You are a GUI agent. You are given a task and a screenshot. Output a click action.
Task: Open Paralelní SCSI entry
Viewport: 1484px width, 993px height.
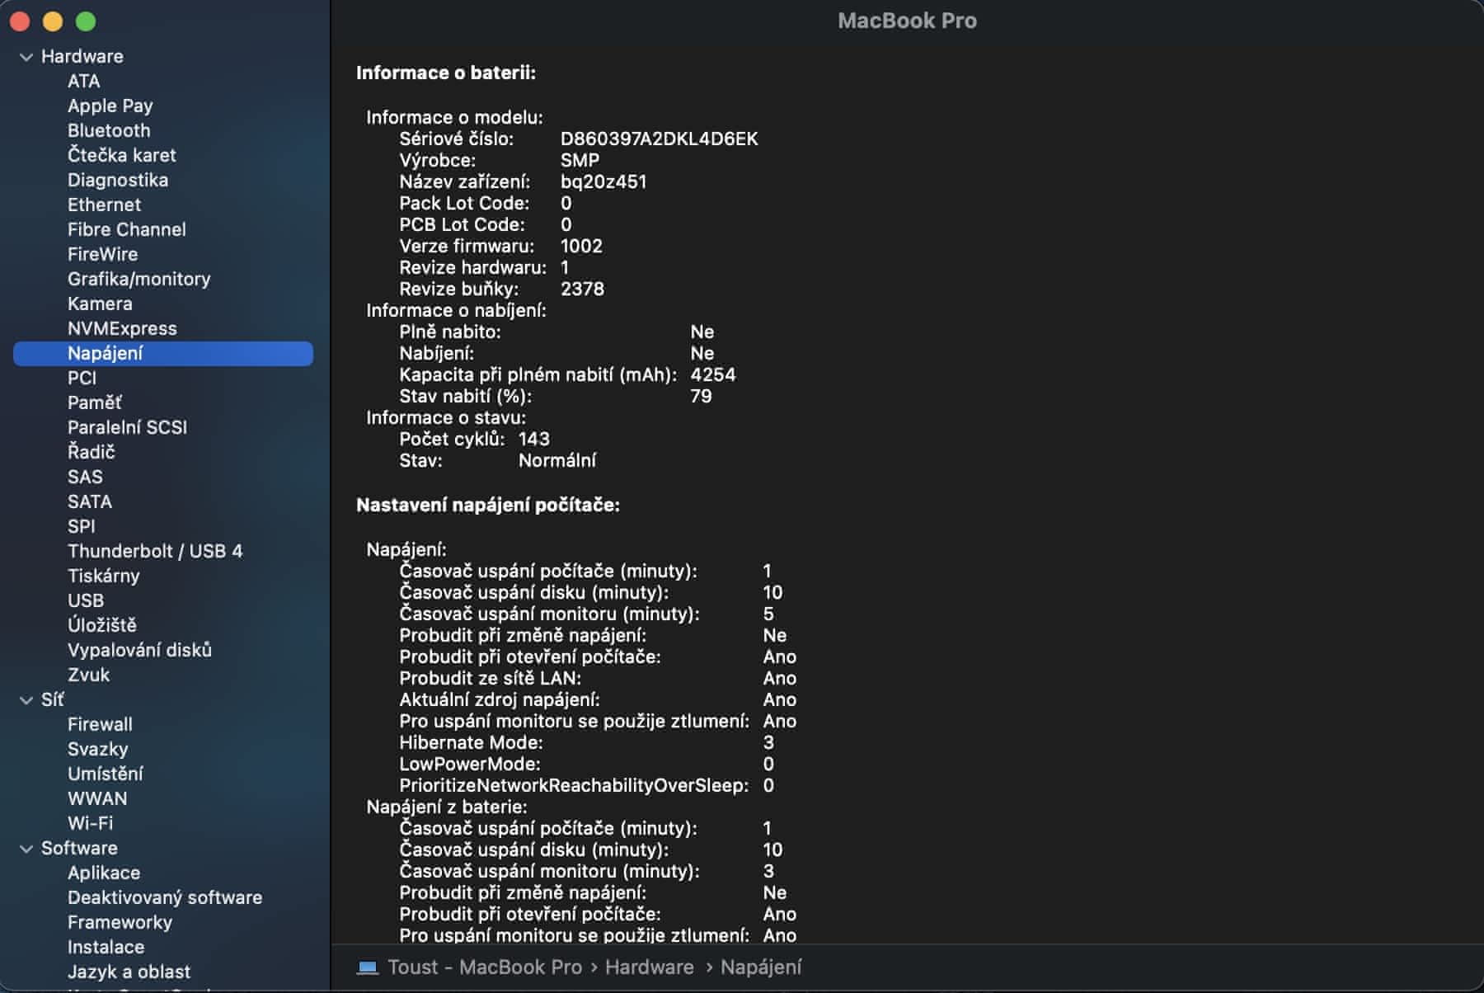[127, 427]
